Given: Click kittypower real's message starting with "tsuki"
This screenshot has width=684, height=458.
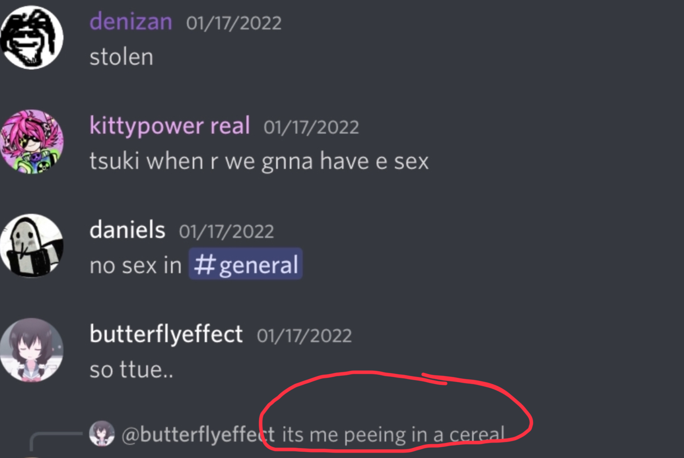Looking at the screenshot, I should click(x=258, y=161).
